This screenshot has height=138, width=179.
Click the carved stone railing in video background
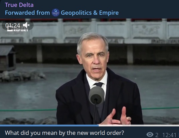89,31
